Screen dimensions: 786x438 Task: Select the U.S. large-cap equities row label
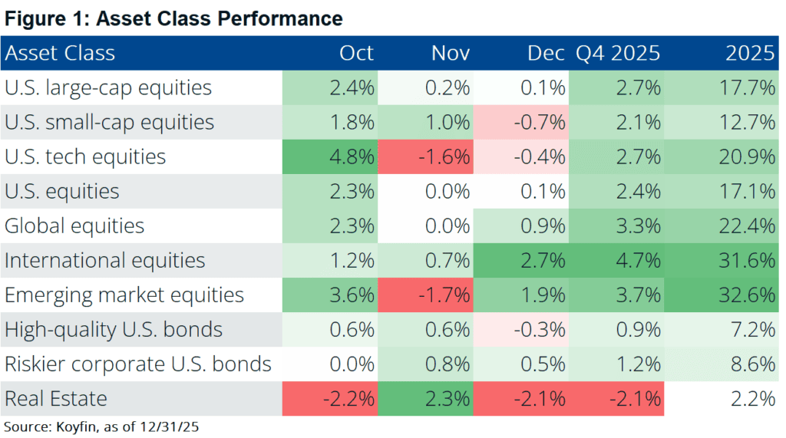tap(108, 87)
